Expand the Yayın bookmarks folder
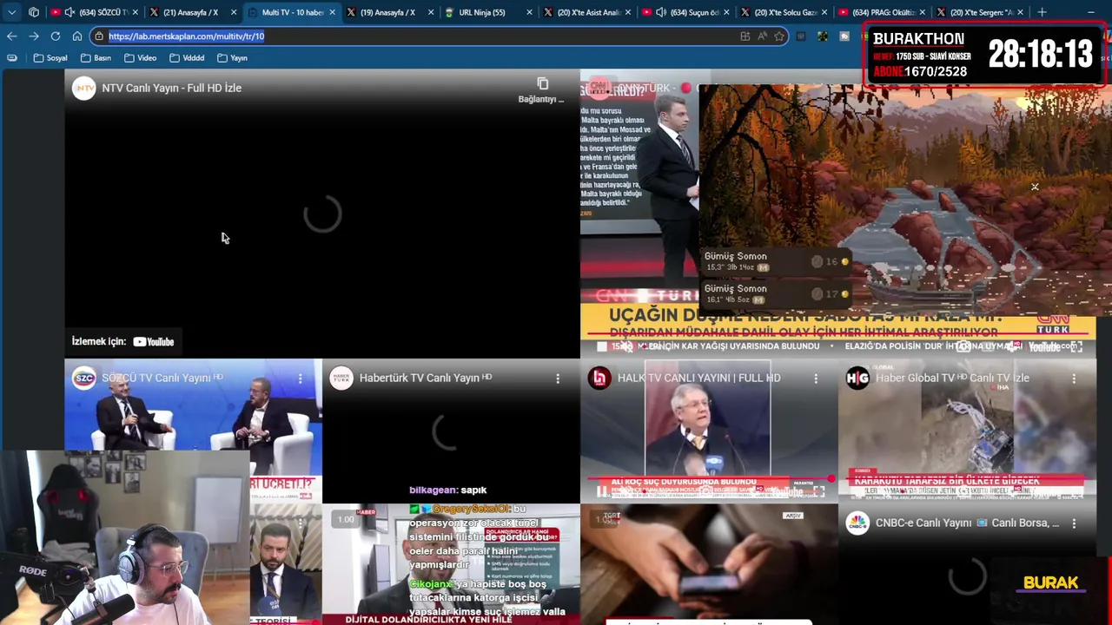 coord(233,58)
